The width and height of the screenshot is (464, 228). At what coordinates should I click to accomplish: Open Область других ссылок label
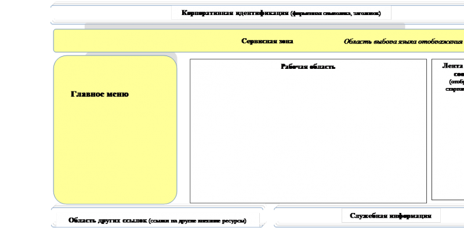coord(108,220)
